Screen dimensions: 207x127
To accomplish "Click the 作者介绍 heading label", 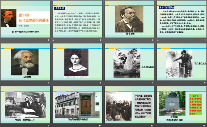I will coord(59,8).
